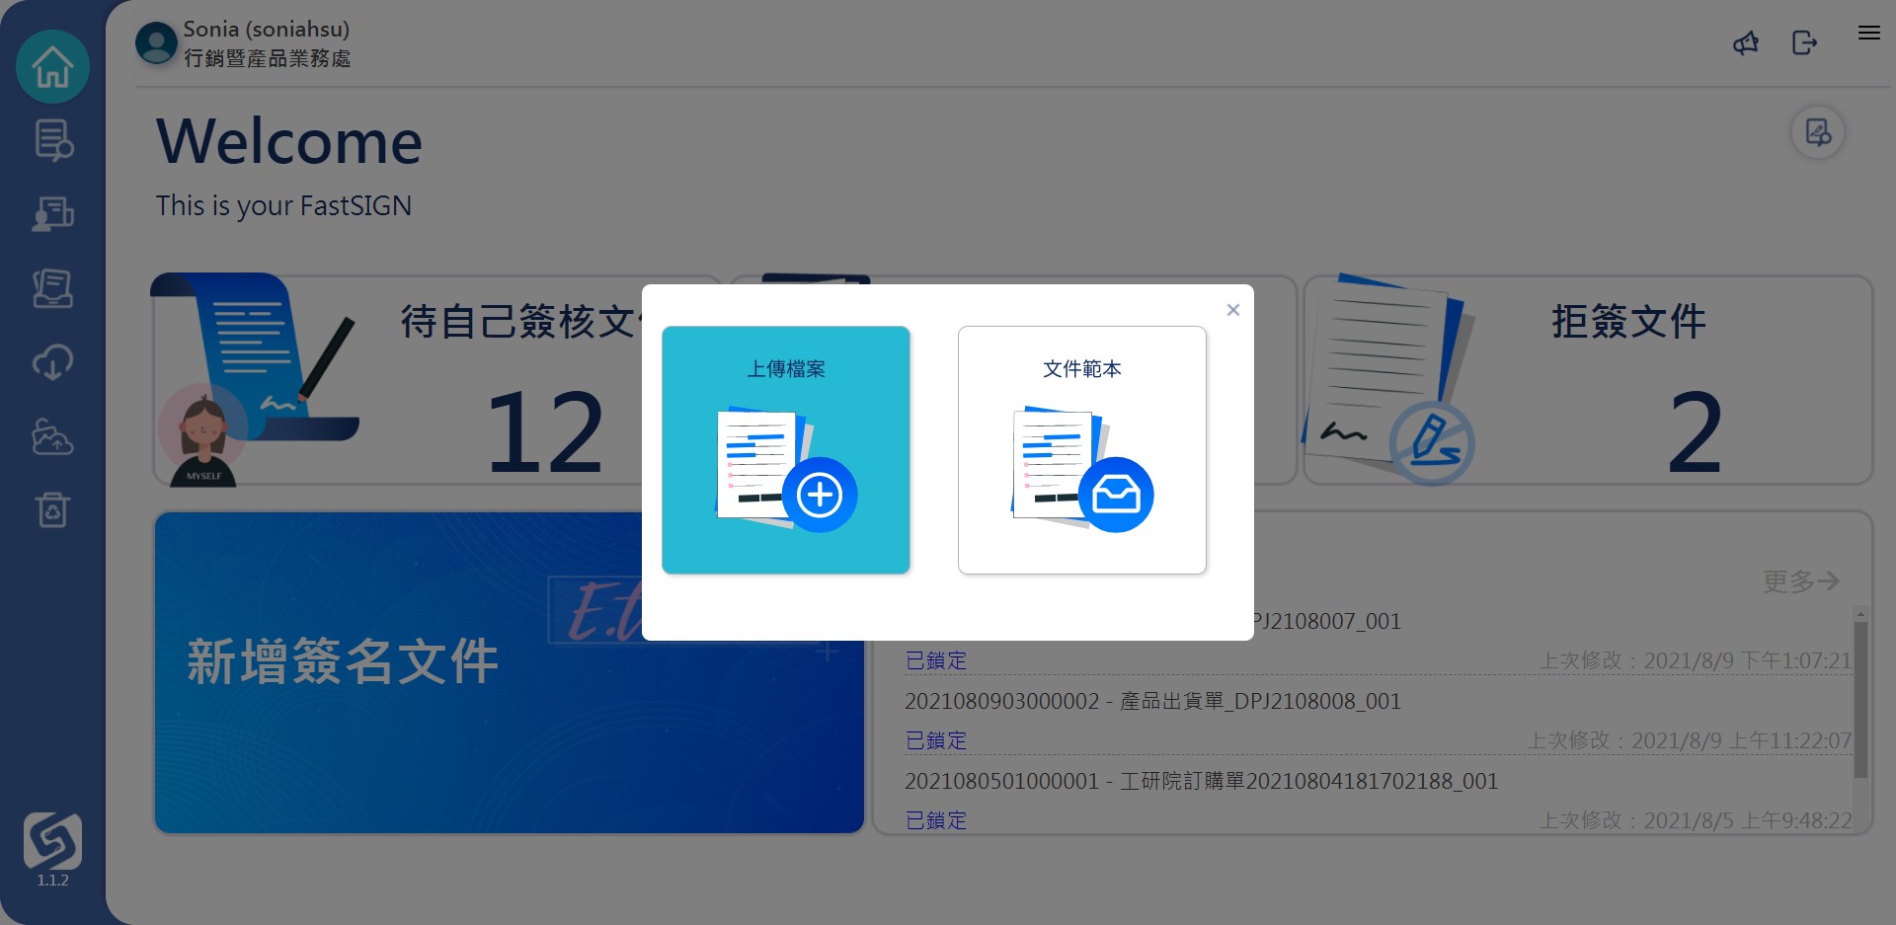The image size is (1896, 925).
Task: Open the cloud upload sidebar icon
Action: 52,436
